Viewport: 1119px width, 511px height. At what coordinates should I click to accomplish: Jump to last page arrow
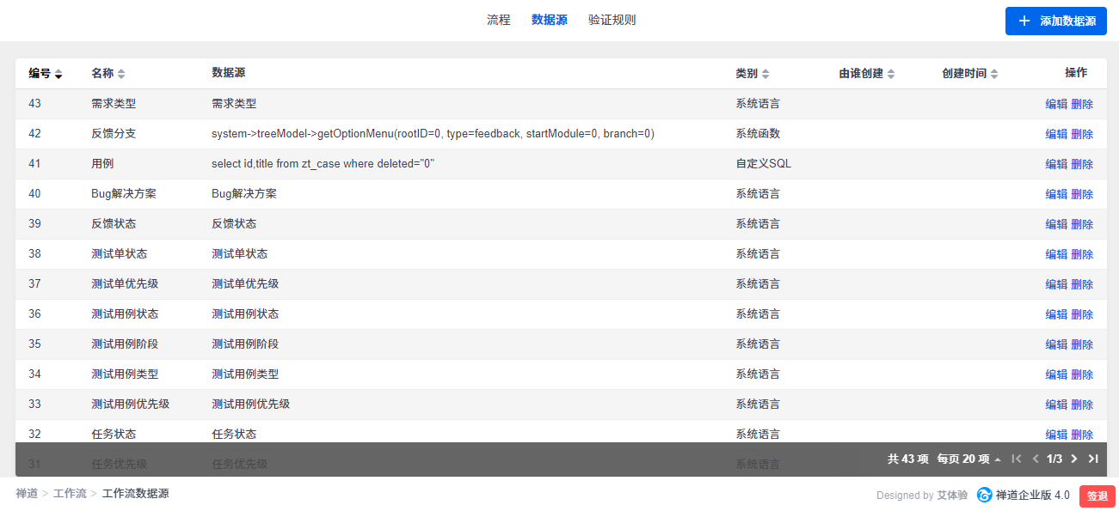point(1093,459)
